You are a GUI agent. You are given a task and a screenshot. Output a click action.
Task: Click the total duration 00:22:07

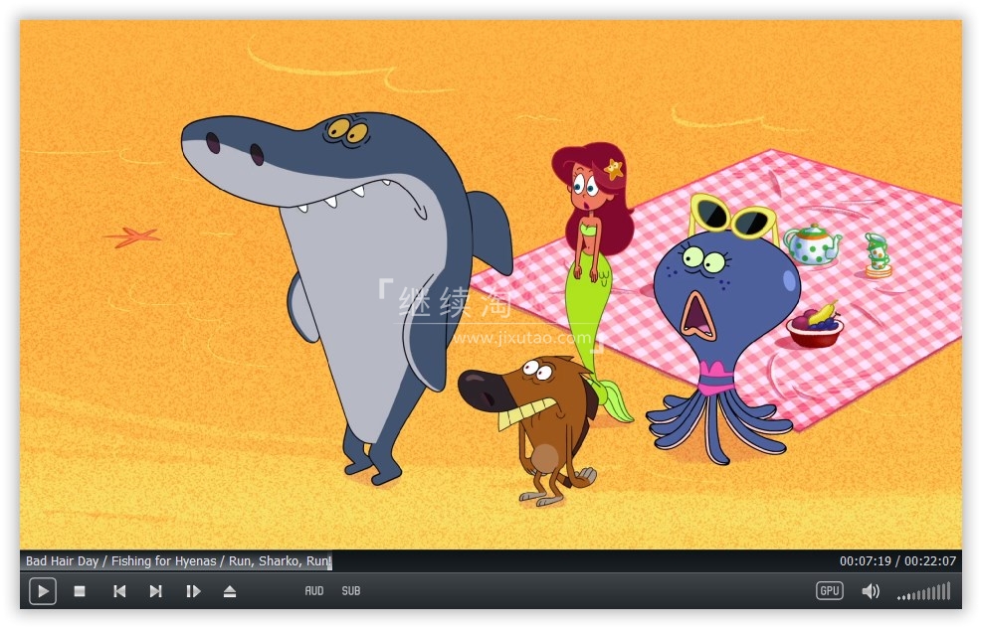coord(931,560)
